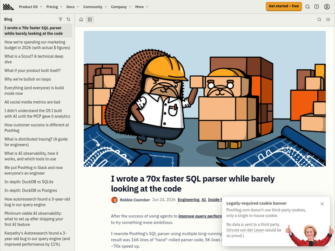This screenshot has width=335, height=251.
Task: Open the search icon in the top navigation
Action: pyautogui.click(x=308, y=7)
